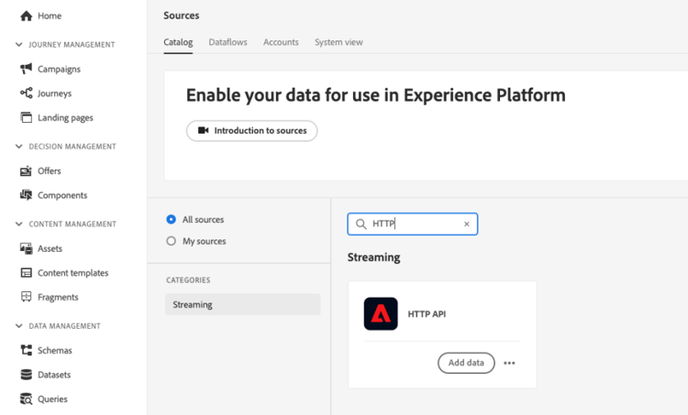Open Campaigns megaphone icon

pos(27,69)
